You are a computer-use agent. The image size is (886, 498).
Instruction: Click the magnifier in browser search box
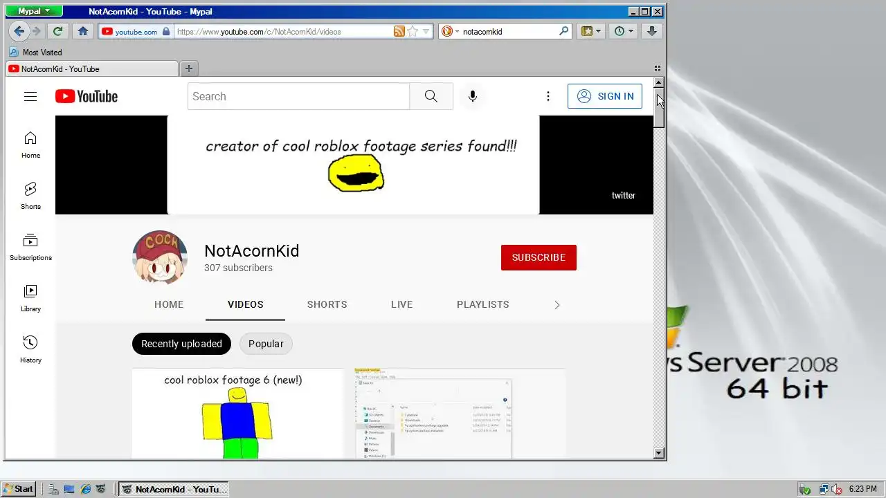pyautogui.click(x=563, y=31)
